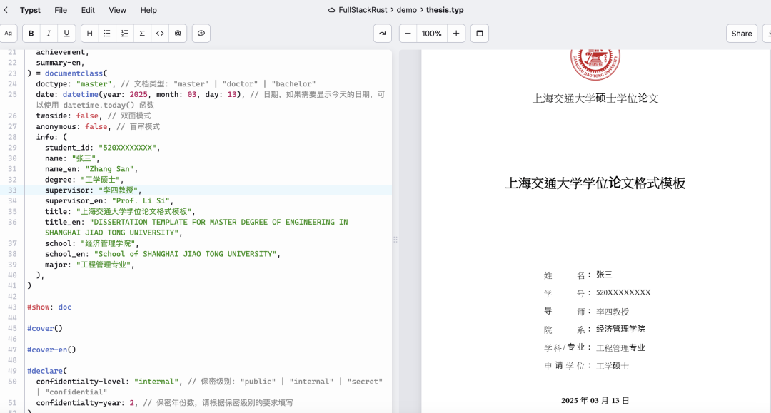Click the editor-preview split handle

coord(395,240)
